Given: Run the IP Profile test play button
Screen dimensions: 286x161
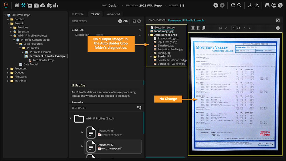Looking at the screenshot, I should coord(120,21).
